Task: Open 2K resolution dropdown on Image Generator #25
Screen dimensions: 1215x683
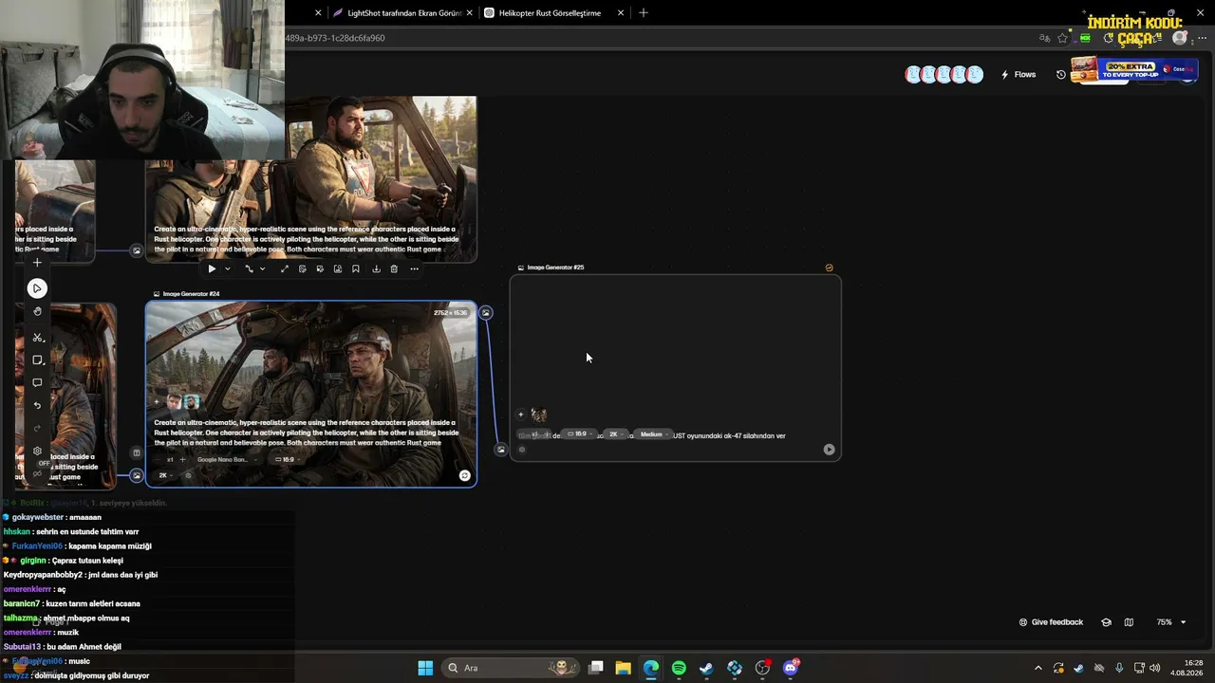Action: pos(615,434)
